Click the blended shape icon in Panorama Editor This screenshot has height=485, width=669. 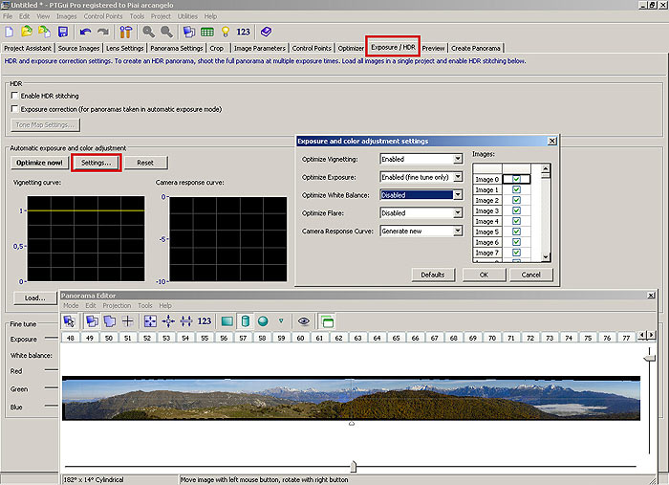click(110, 321)
